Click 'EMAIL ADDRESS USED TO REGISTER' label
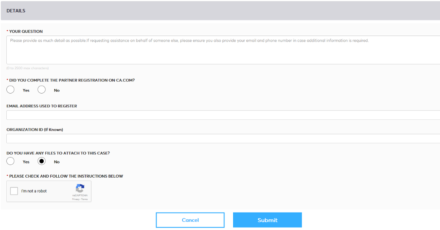The height and width of the screenshot is (230, 440). click(x=42, y=106)
